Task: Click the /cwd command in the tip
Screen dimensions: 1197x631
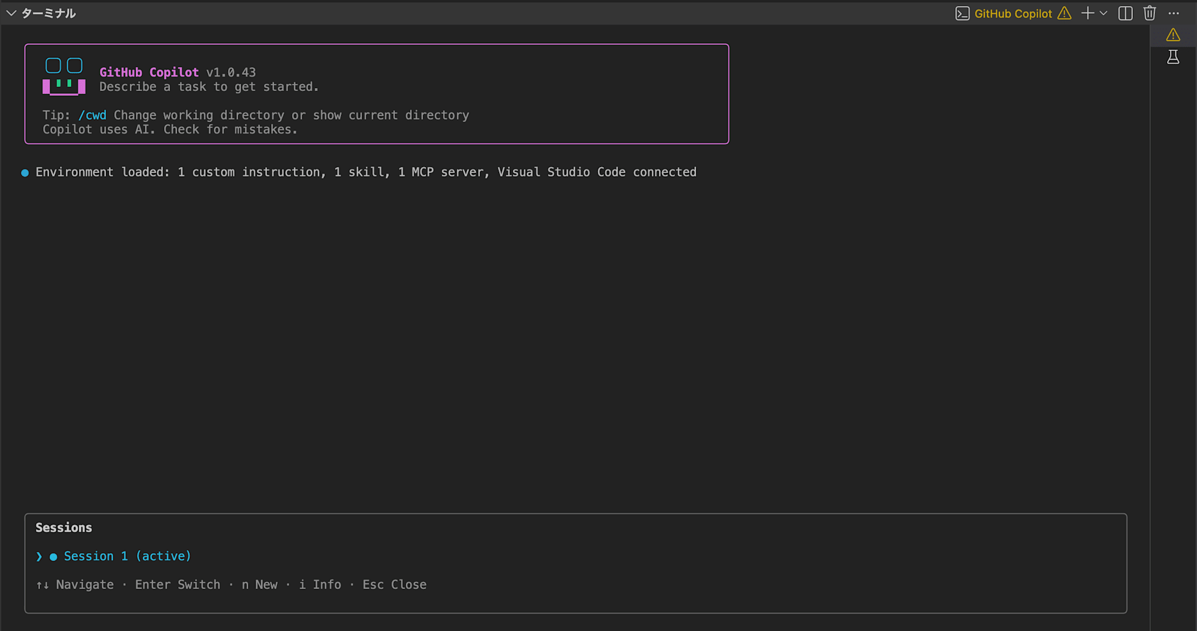Action: [92, 115]
